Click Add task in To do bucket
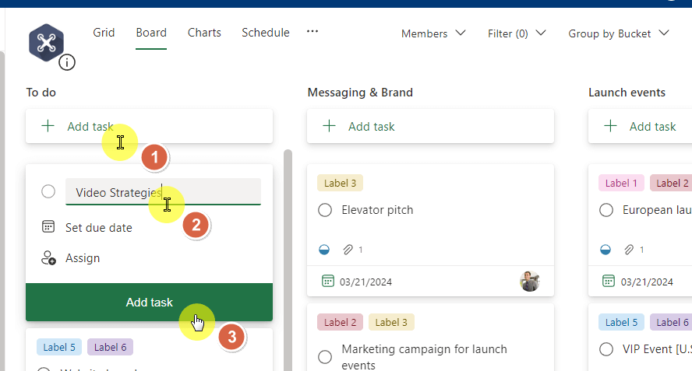The height and width of the screenshot is (371, 692). [149, 127]
